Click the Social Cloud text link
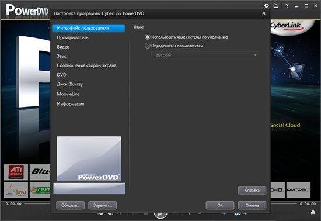The image size is (321, 221). point(285,125)
